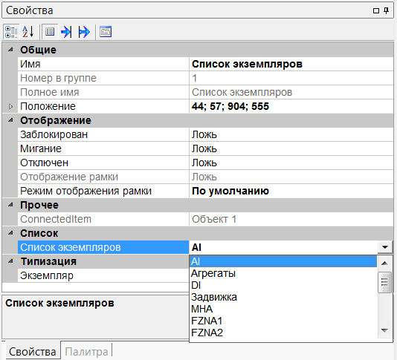The height and width of the screenshot is (360, 397).
Task: Select FZNA1 from the dropdown list
Action: pyautogui.click(x=283, y=321)
